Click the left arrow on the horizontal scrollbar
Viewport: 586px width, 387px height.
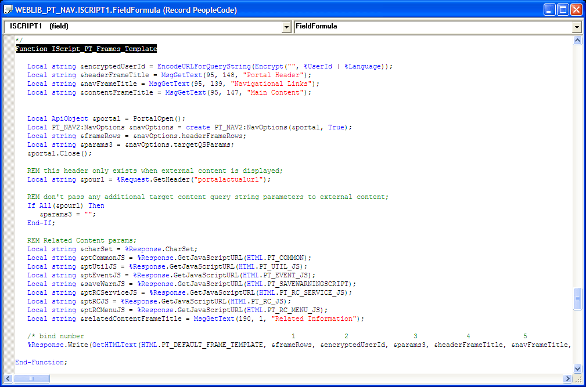pos(7,378)
